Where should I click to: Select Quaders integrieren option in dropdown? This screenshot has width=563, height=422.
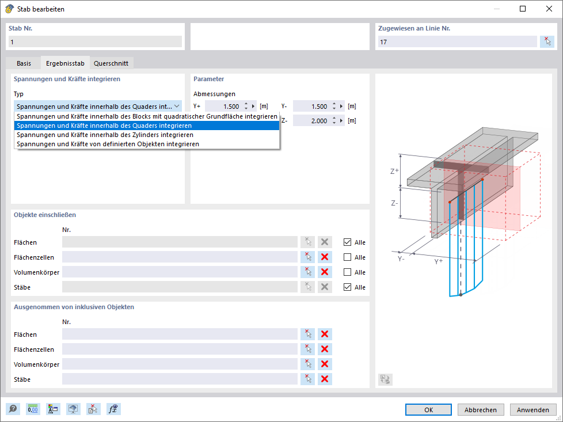point(147,126)
